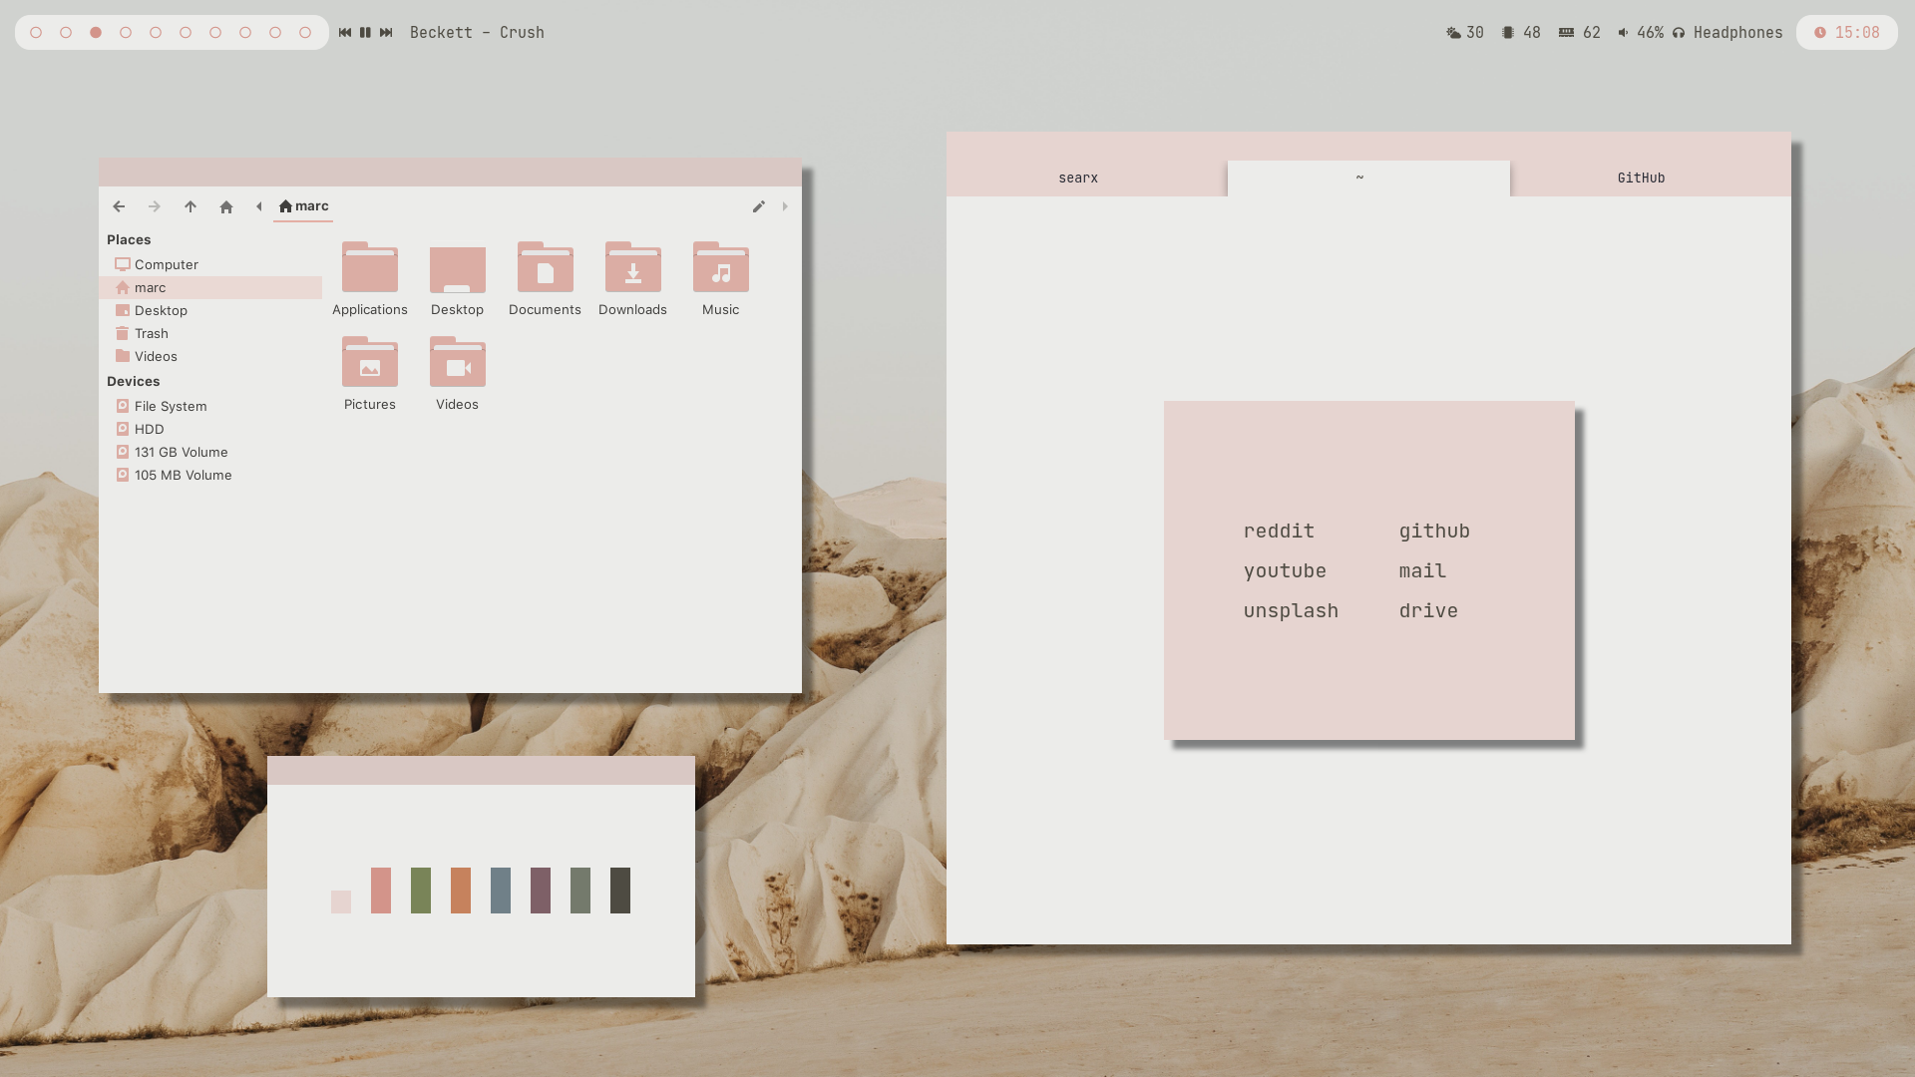The width and height of the screenshot is (1915, 1077).
Task: Open the unsplash link
Action: (1291, 611)
